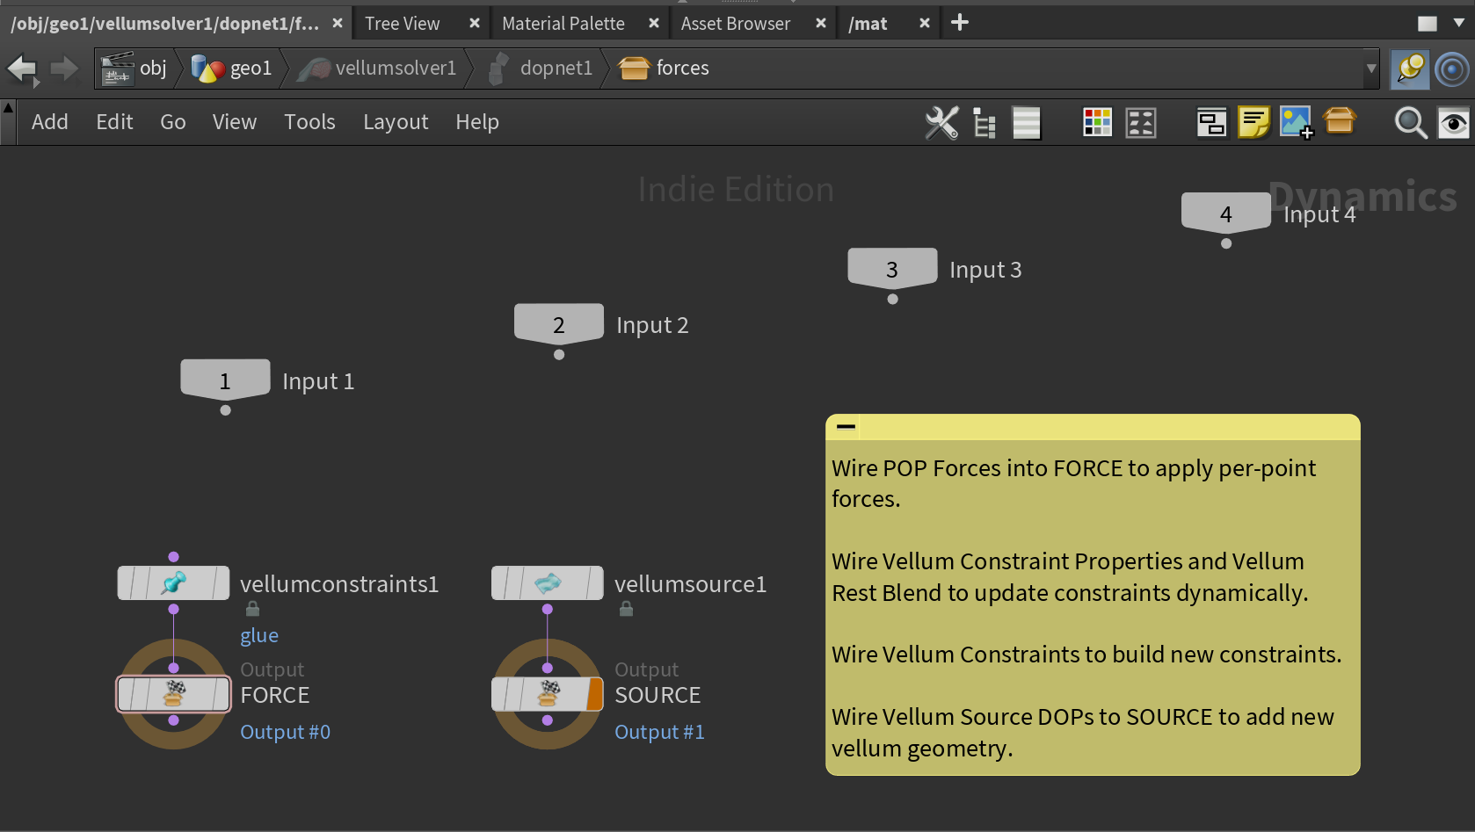Select the Input 1 connector node
1475x832 pixels.
click(225, 380)
